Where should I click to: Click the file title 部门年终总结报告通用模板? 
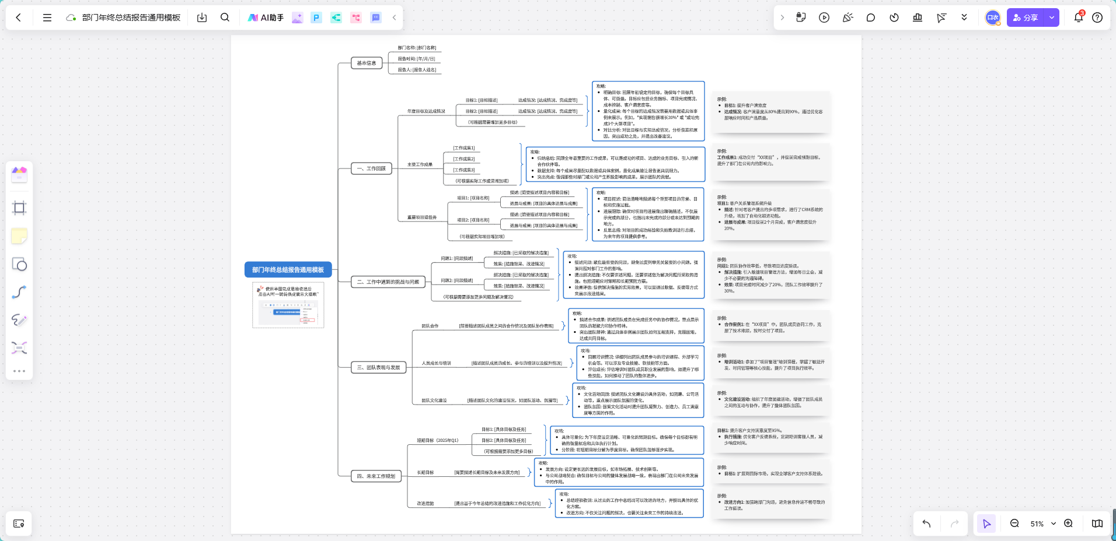tap(131, 17)
